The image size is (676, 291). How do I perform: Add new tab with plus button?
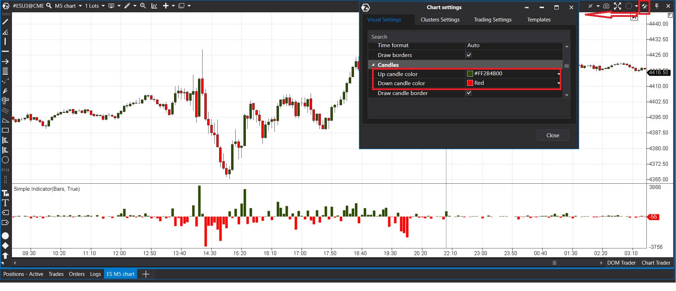pos(146,274)
